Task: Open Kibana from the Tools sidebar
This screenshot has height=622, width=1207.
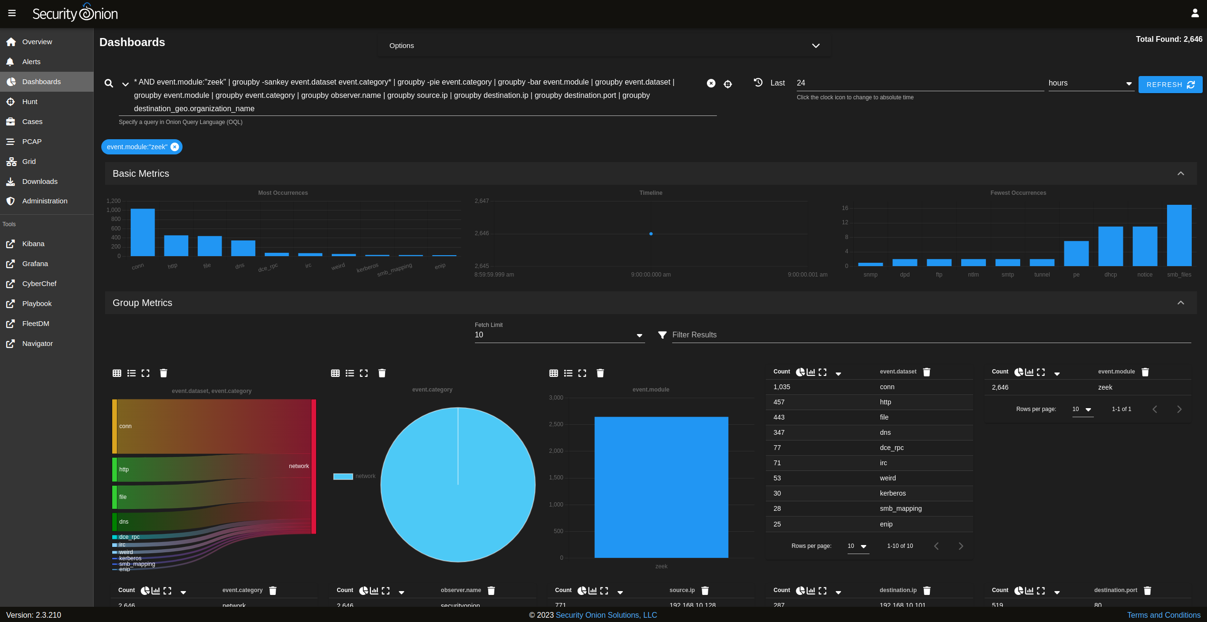Action: [x=33, y=243]
